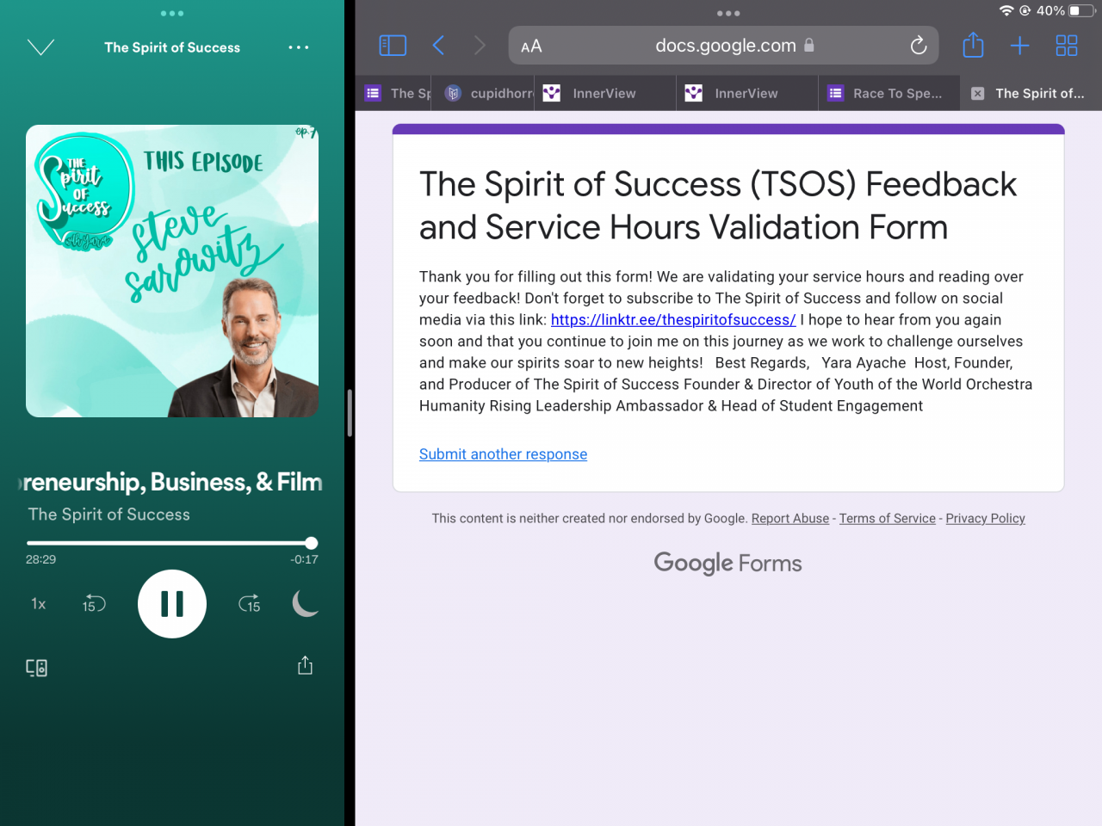Go forward in Safari
This screenshot has width=1102, height=826.
pyautogui.click(x=480, y=46)
